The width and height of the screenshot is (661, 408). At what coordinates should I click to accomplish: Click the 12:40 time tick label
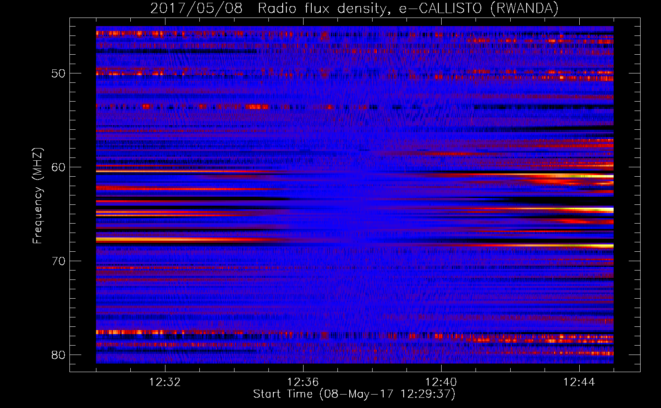click(x=441, y=382)
